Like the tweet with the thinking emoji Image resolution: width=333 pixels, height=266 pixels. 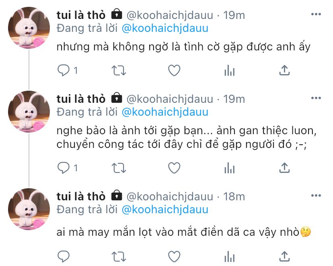click(174, 257)
